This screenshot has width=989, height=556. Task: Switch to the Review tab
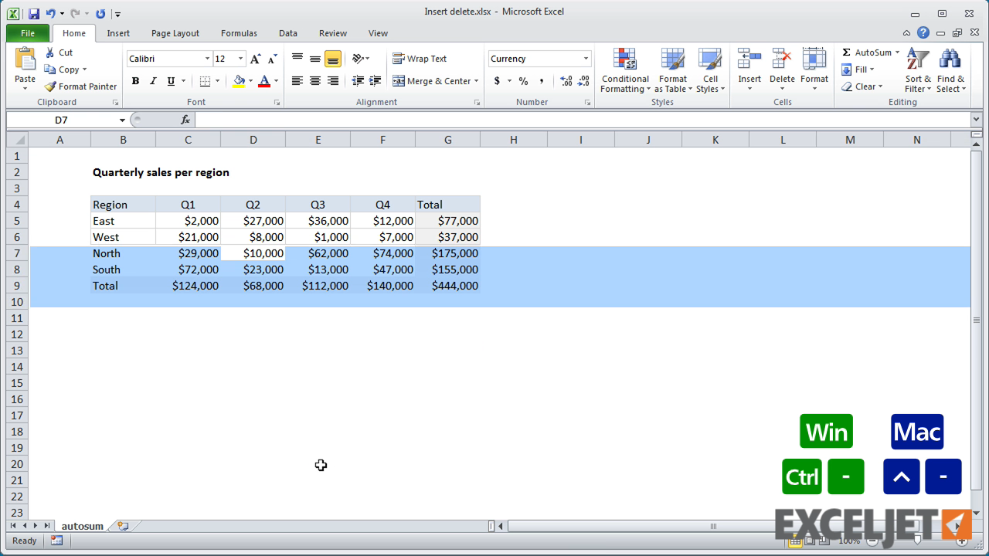tap(333, 33)
